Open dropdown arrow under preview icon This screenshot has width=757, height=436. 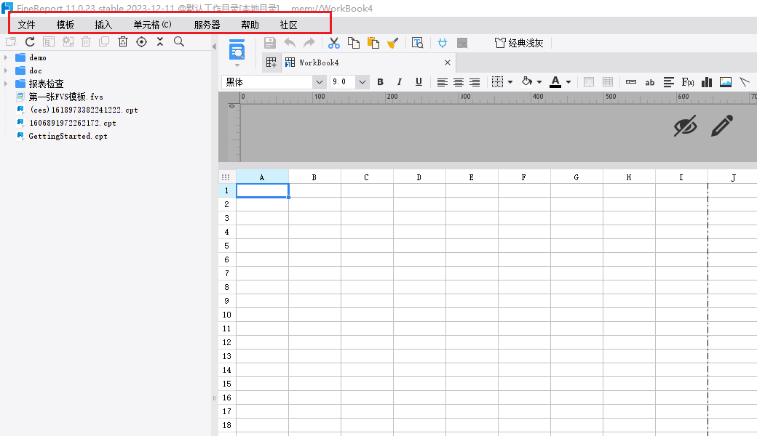click(x=237, y=65)
